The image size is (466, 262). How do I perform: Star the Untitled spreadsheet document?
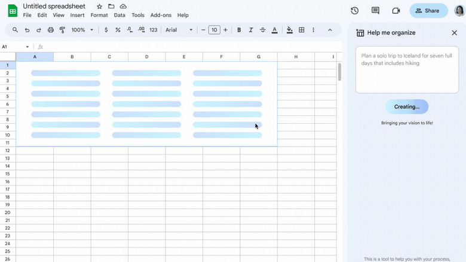coord(99,7)
